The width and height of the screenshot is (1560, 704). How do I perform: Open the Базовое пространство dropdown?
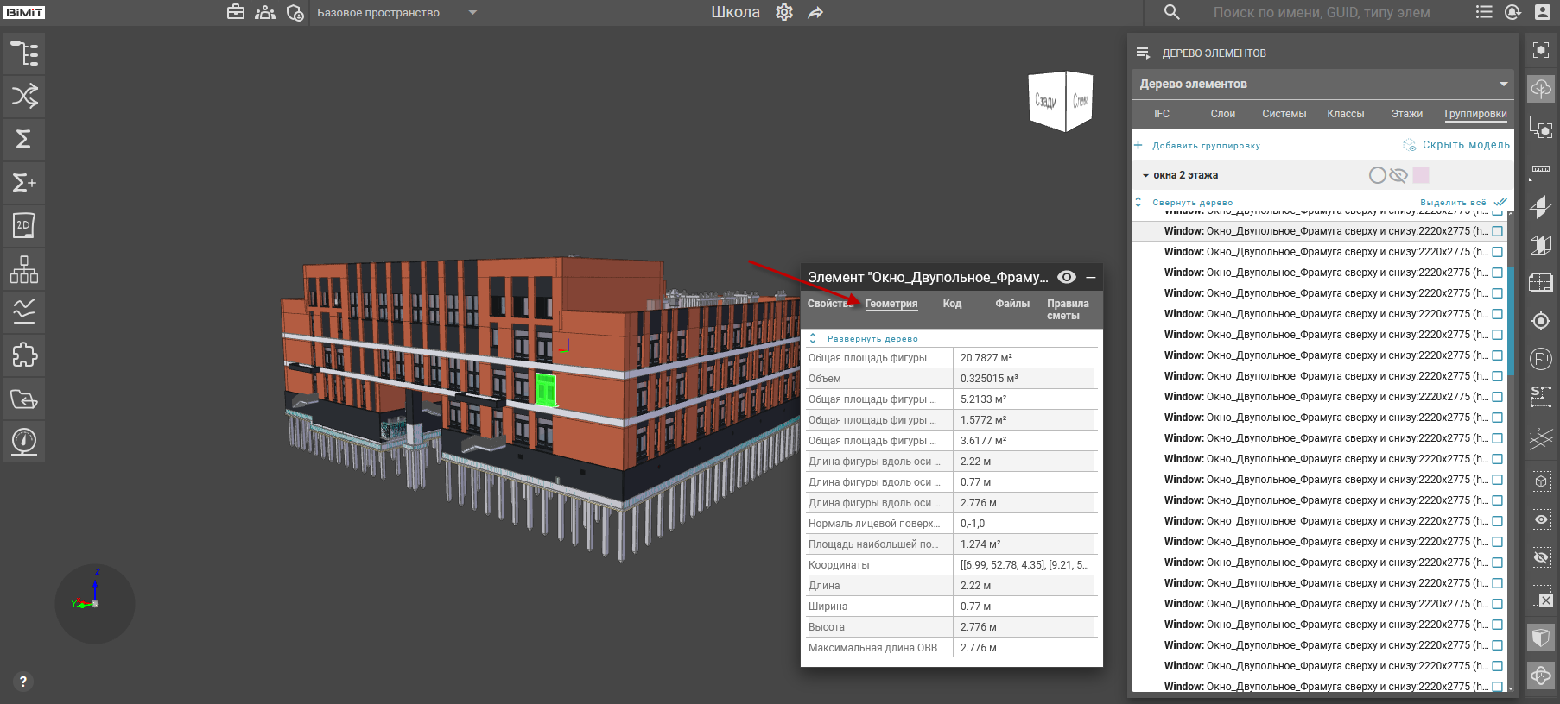tap(472, 12)
